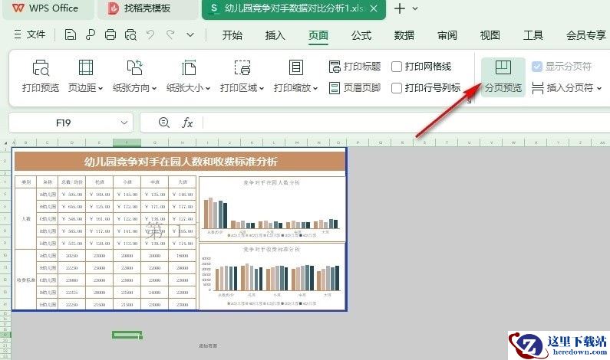Image resolution: width=610 pixels, height=360 pixels.
Task: Click the fx insert function icon
Action: click(x=187, y=123)
